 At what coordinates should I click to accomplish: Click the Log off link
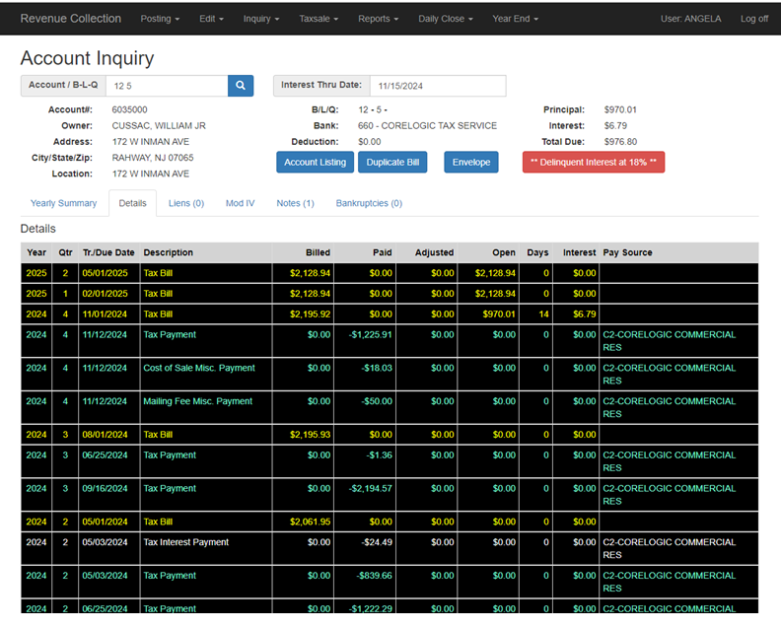click(x=754, y=19)
